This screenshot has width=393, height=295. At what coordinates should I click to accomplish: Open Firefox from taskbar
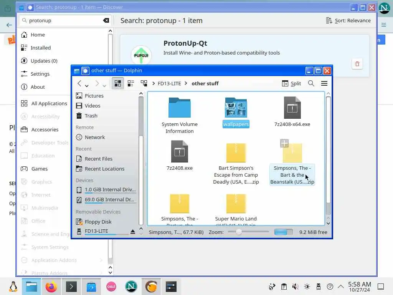point(51,287)
